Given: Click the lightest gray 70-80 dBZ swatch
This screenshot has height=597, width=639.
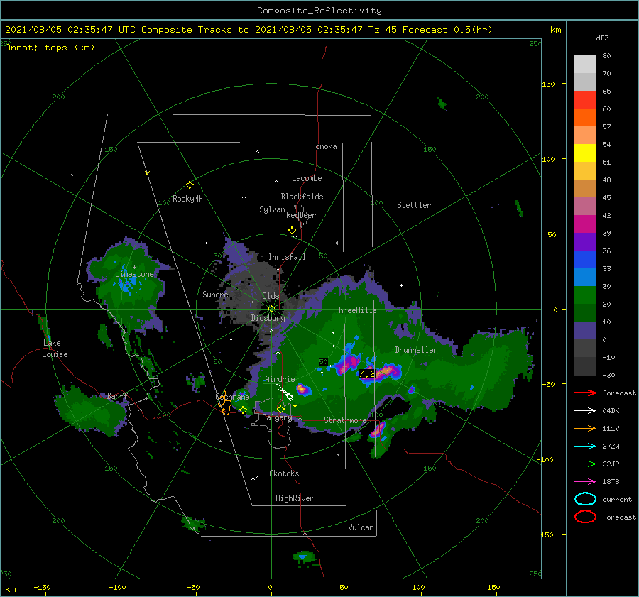Looking at the screenshot, I should (x=585, y=65).
